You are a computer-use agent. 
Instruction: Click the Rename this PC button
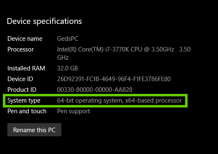(x=34, y=130)
